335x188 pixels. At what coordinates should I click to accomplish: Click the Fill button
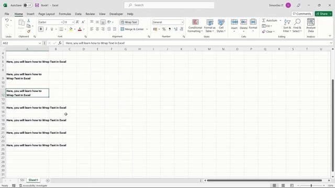(x=267, y=26)
